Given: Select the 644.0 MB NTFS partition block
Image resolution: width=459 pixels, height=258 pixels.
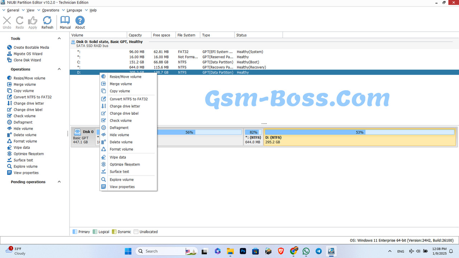Looking at the screenshot, I should [254, 137].
